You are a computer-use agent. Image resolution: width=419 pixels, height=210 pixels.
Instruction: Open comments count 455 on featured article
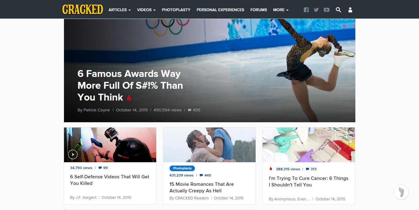[194, 110]
